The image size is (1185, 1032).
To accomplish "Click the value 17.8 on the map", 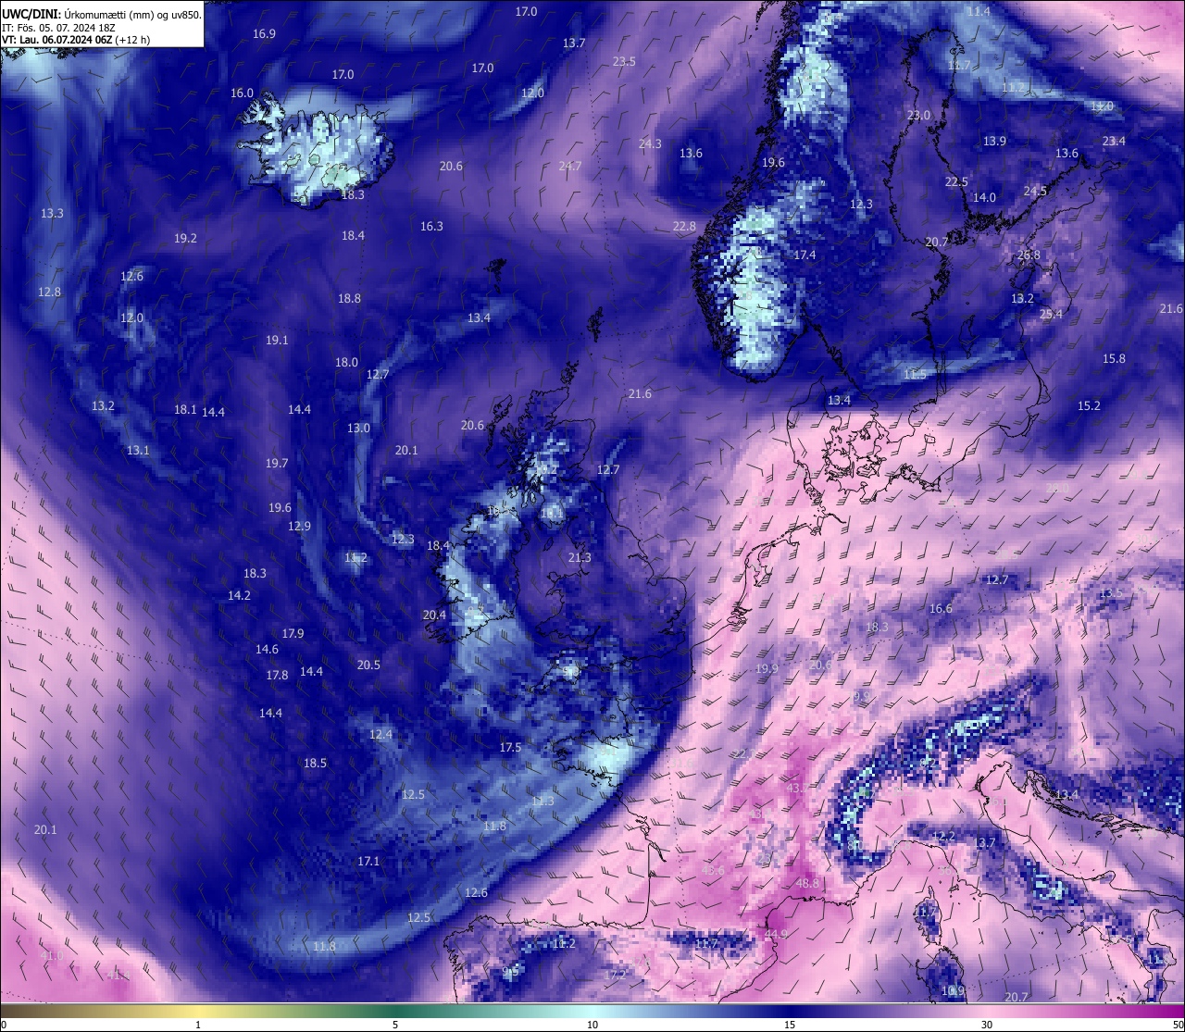I will (x=277, y=675).
